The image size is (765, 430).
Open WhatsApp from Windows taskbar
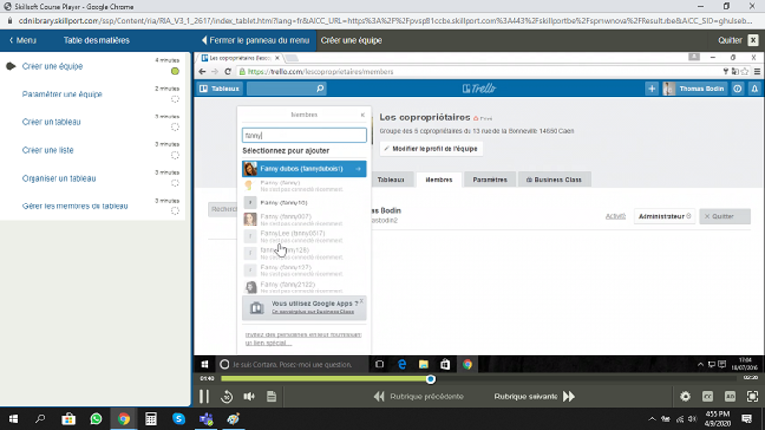[x=97, y=419]
